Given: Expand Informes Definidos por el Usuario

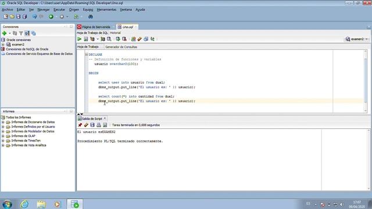Looking at the screenshot, I should click(3, 127).
